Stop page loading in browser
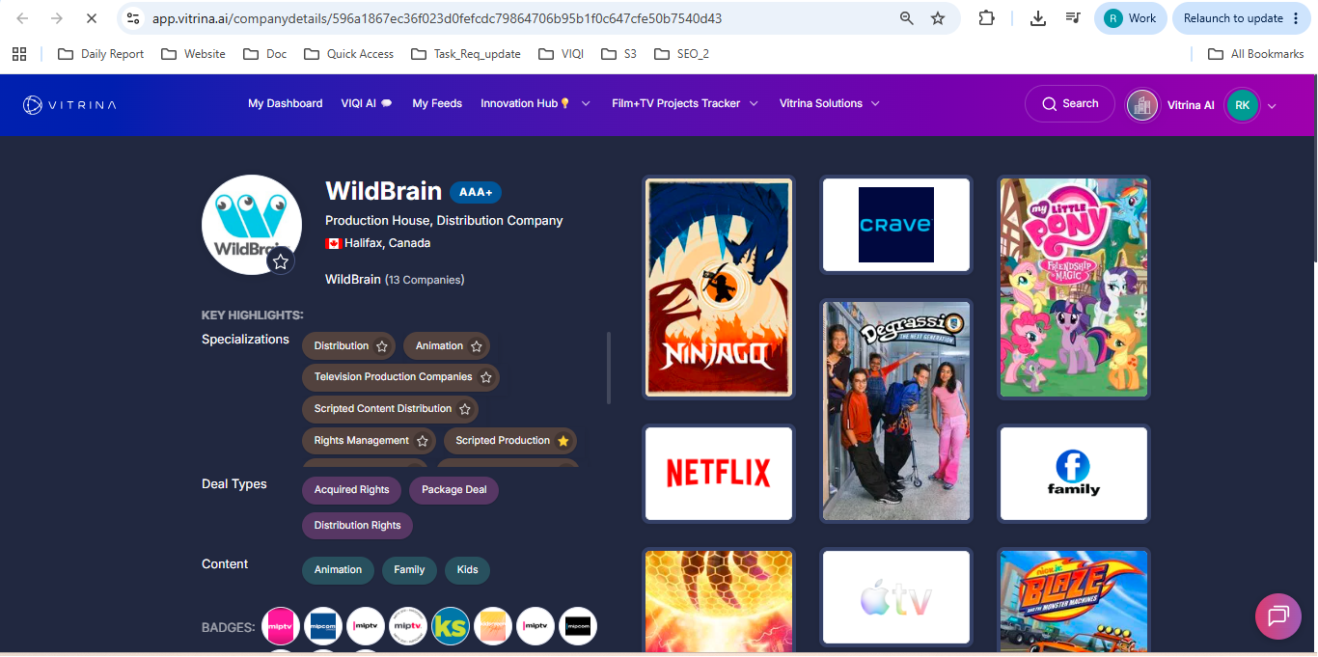Image resolution: width=1318 pixels, height=657 pixels. tap(91, 18)
